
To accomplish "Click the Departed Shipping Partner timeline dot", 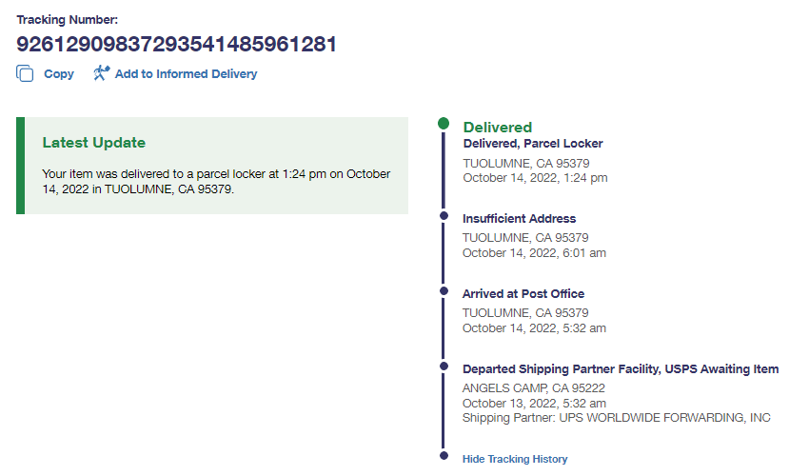I will pos(444,366).
